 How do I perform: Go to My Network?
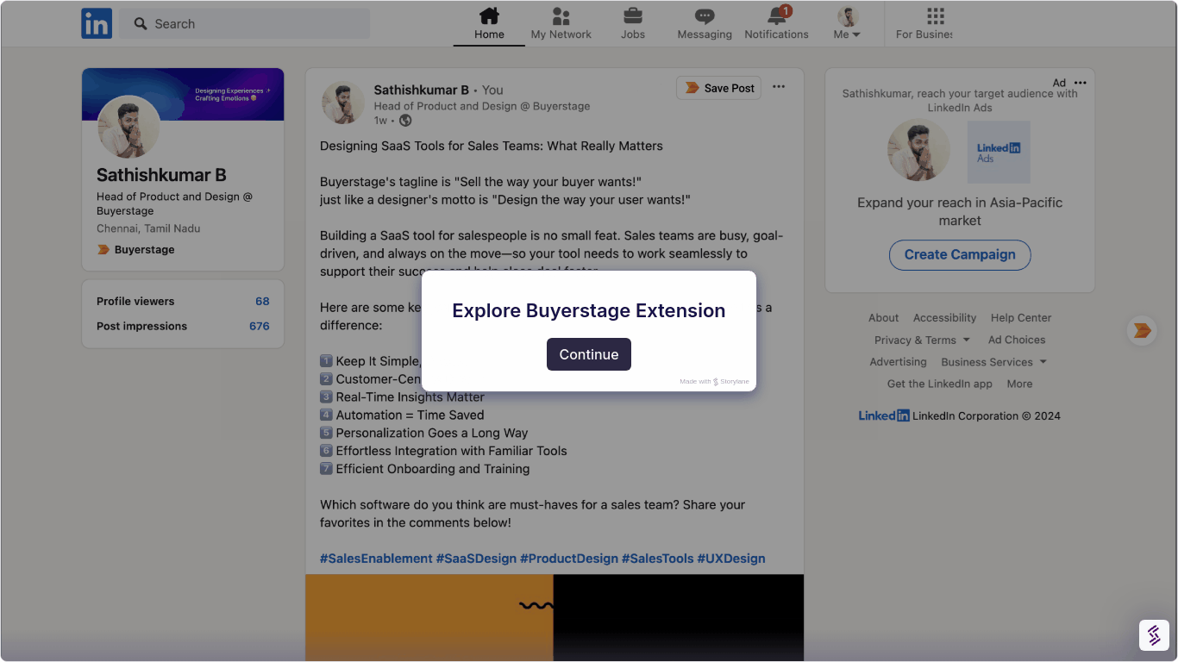(561, 23)
